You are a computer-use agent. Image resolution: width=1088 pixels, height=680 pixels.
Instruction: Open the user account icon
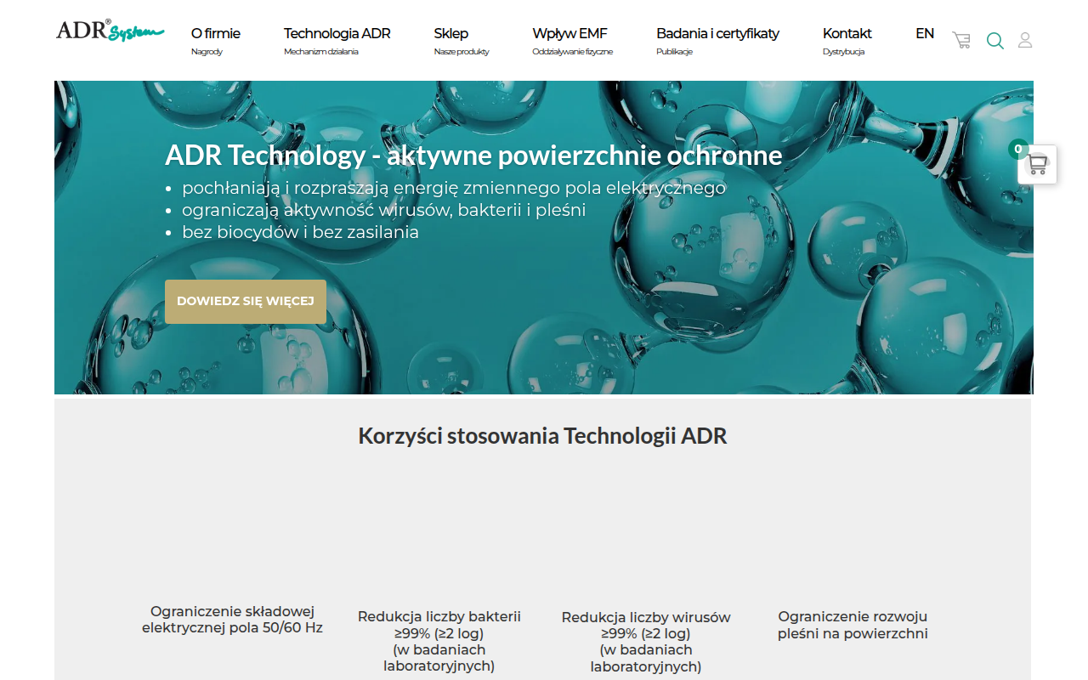(1025, 40)
